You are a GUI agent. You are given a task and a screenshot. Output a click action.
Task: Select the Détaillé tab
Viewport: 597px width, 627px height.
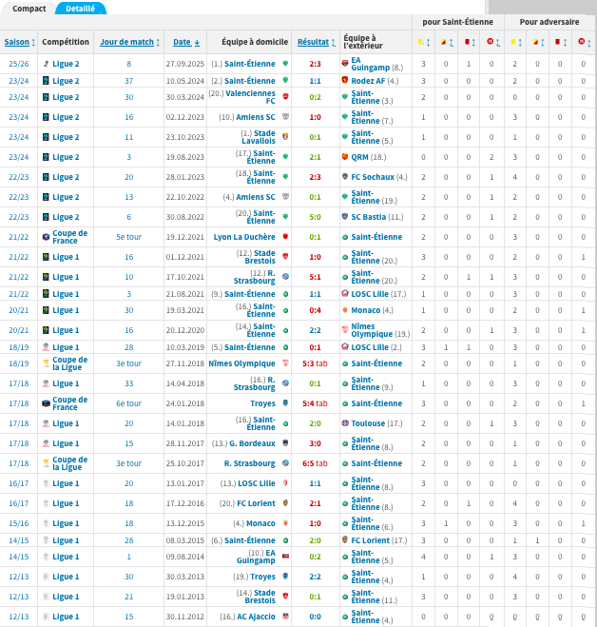click(x=80, y=8)
